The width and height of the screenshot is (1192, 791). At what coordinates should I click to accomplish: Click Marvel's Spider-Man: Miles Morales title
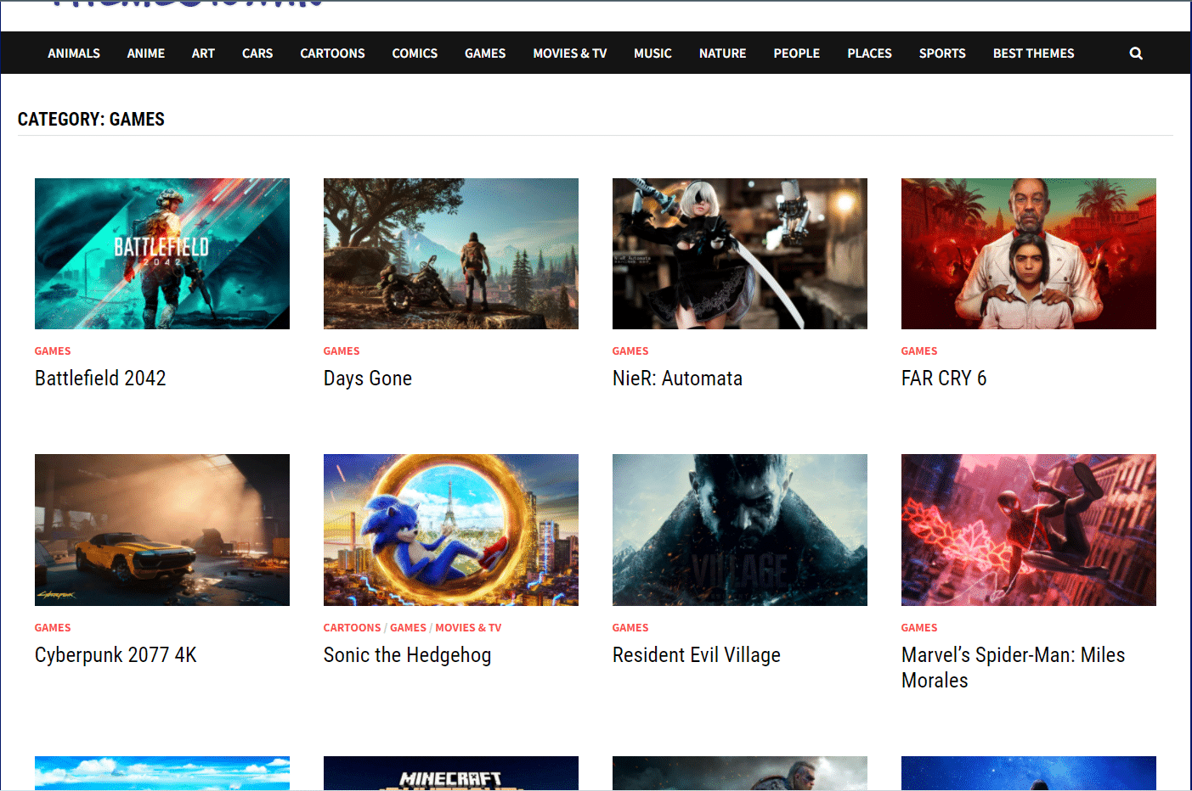1013,668
